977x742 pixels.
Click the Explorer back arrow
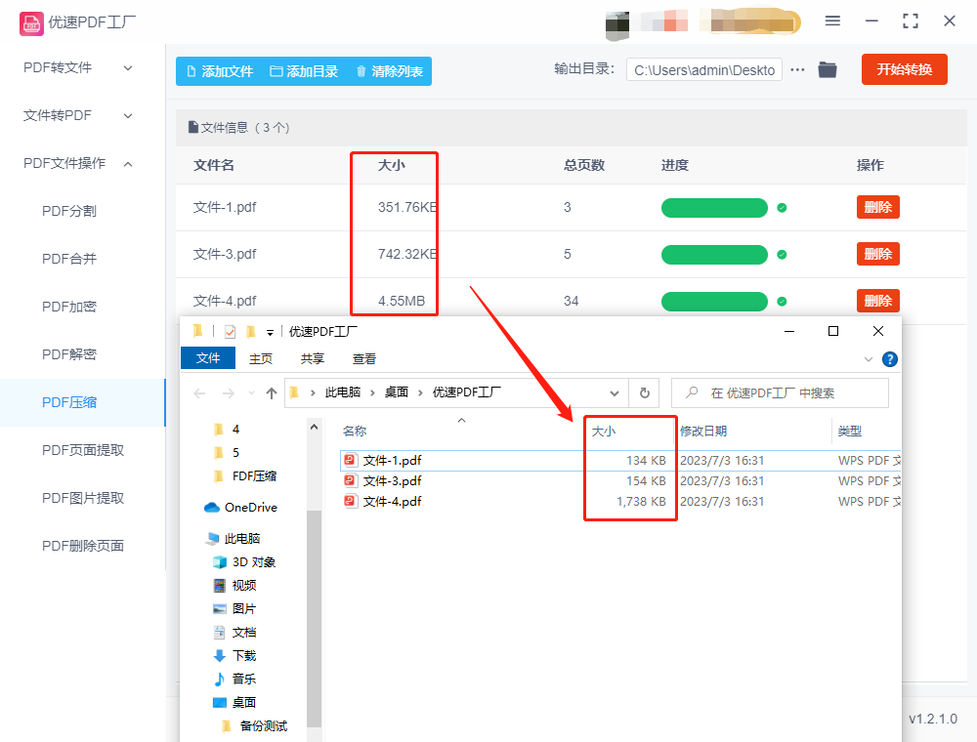click(200, 393)
